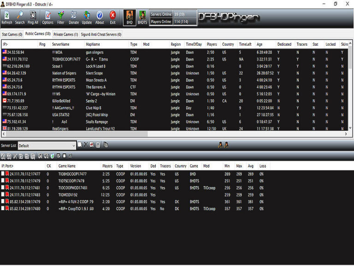Tick checkbox for server 85.82.134.239:17480
This screenshot has width=354, height=266.
pos(3,209)
